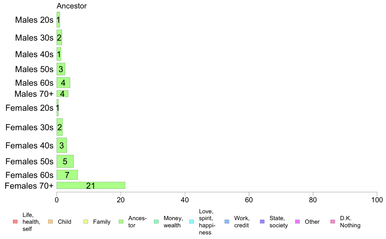This screenshot has height=239, width=386.
Task: Click the magenta Other legend swatch
Action: 297,222
